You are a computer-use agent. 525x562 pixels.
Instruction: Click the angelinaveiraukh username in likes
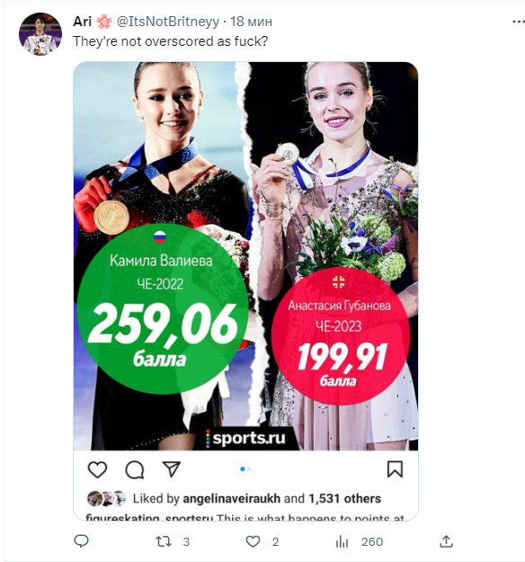232,498
